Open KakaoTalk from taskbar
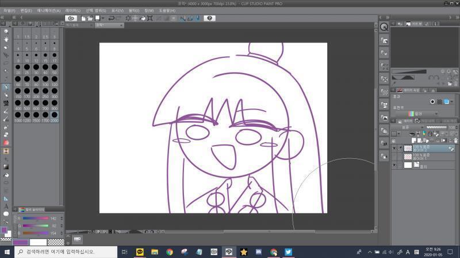This screenshot has height=258, width=460. (140, 252)
